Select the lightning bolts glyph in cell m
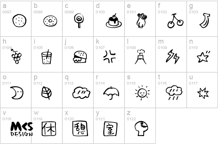 coord(173,57)
